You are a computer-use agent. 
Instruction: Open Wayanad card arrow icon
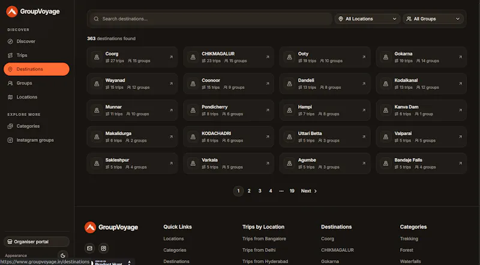click(x=171, y=84)
